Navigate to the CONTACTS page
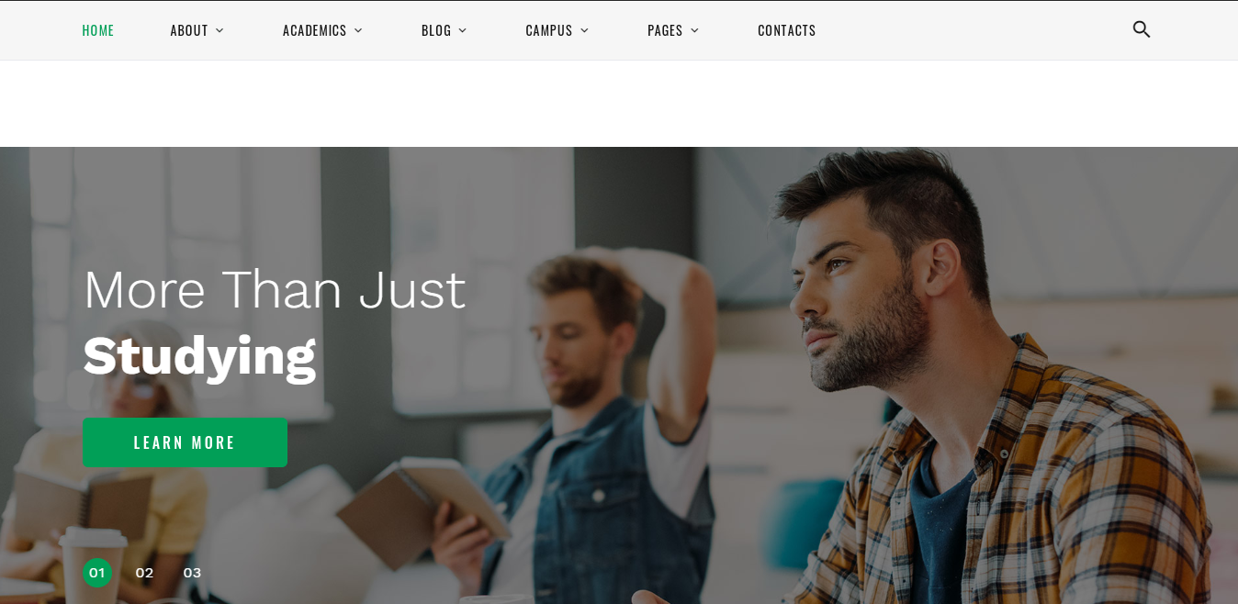Screen dimensions: 1238x604 click(x=787, y=30)
